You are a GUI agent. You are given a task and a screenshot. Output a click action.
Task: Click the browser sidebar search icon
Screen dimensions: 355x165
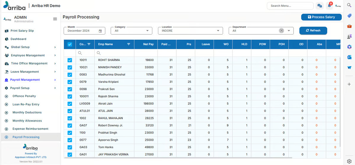349,5
